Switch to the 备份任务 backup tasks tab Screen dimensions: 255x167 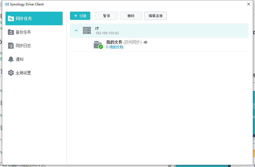[x=34, y=32]
